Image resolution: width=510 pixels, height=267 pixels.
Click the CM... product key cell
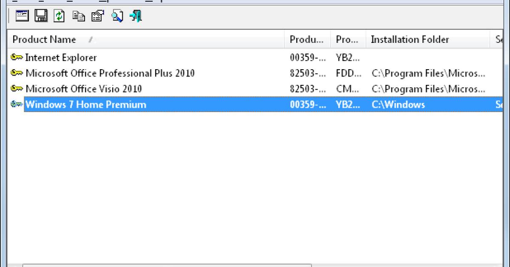tap(348, 89)
